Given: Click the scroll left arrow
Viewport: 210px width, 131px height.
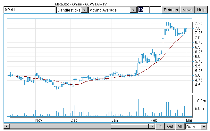Looking at the screenshot, I should pos(6,126).
